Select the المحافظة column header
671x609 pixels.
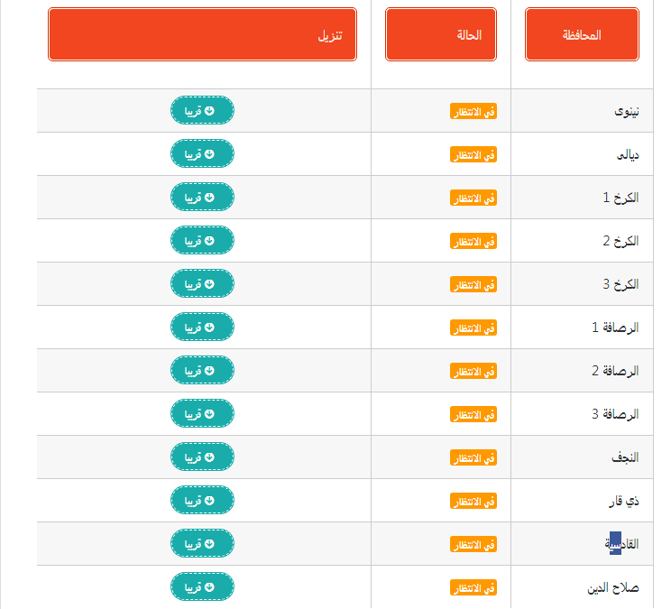(x=582, y=34)
